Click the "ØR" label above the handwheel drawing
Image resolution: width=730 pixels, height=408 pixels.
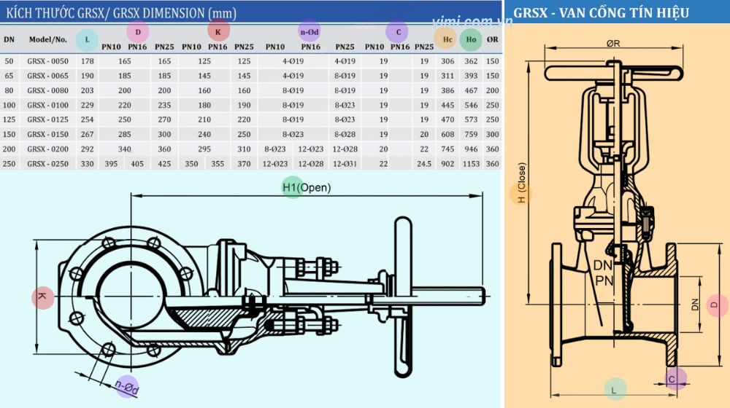tap(613, 43)
